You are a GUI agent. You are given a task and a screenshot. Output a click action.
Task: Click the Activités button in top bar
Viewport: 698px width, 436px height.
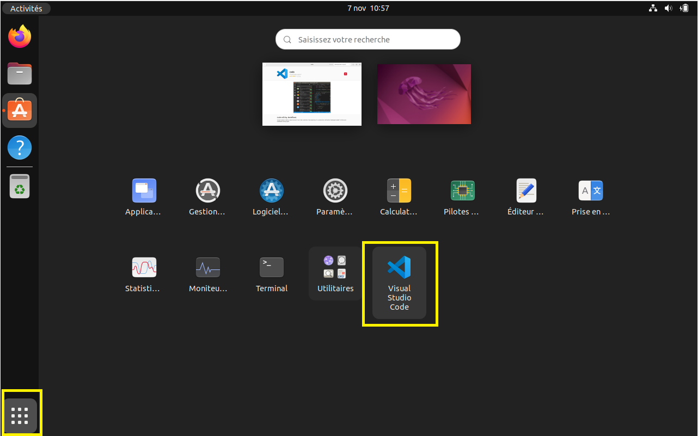click(x=26, y=8)
